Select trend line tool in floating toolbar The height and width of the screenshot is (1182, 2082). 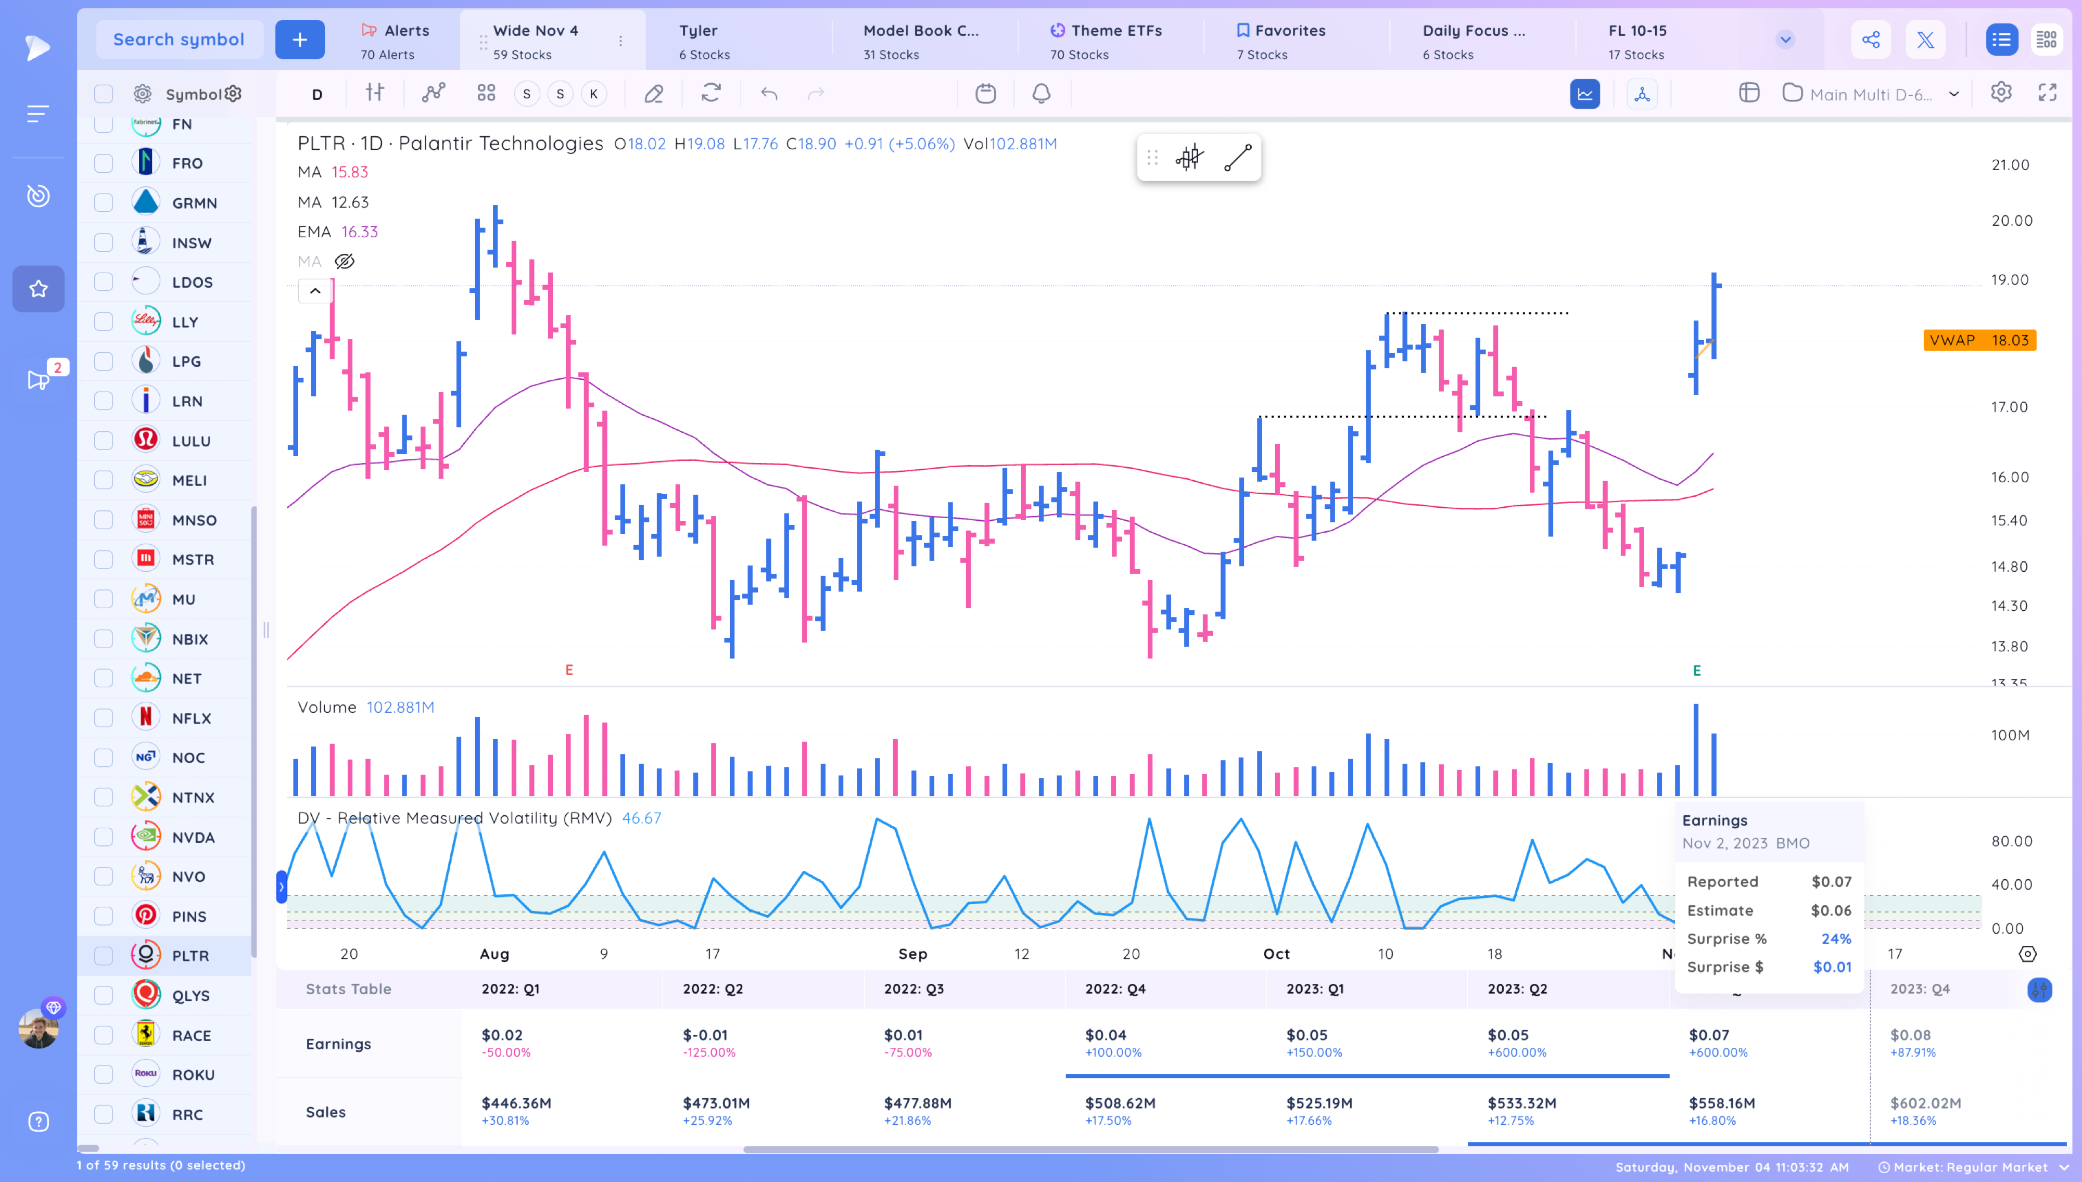(x=1238, y=158)
